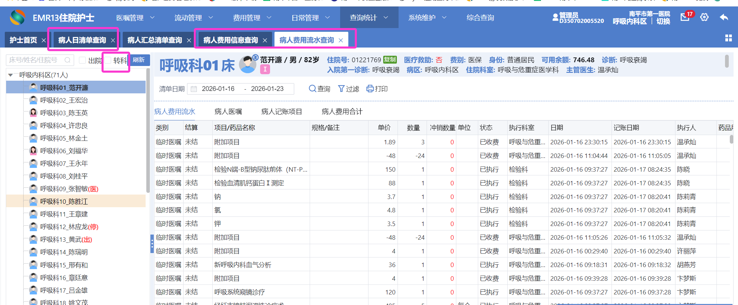Close the 病人费用信息查询 tab

[x=265, y=40]
